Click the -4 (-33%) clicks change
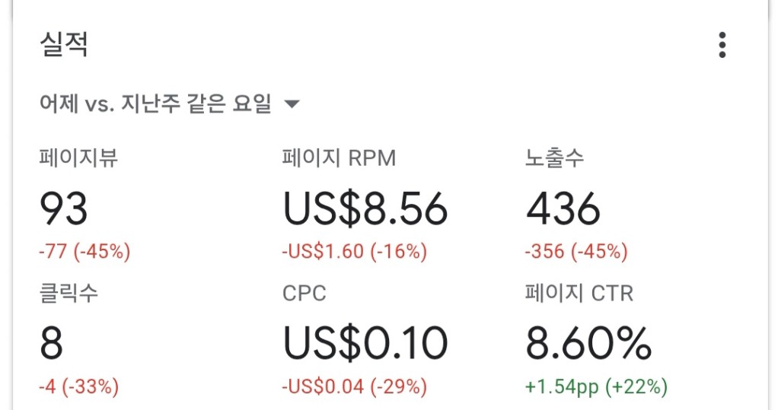The height and width of the screenshot is (410, 781). coord(79,386)
